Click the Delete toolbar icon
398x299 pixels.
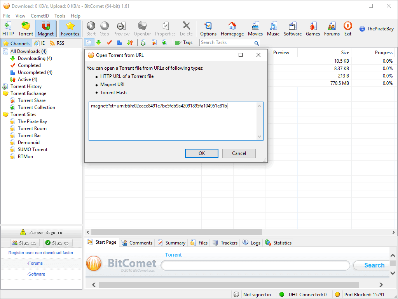pos(186,29)
